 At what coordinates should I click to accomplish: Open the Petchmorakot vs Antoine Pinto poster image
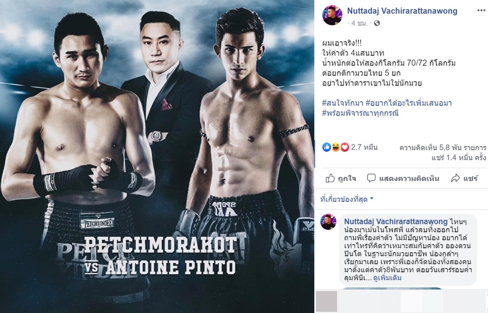tap(157, 156)
